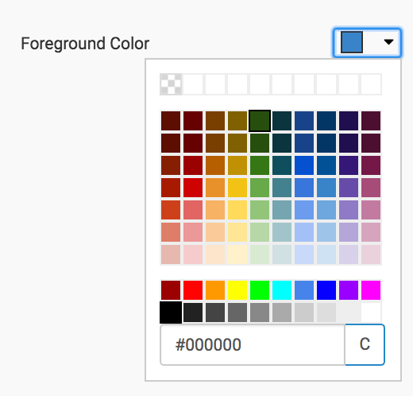The width and height of the screenshot is (413, 396).
Task: Pick the pure blue swatch
Action: [326, 290]
